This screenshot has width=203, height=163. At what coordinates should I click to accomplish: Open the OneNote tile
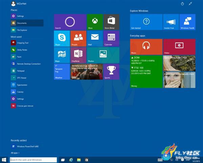click(78, 55)
